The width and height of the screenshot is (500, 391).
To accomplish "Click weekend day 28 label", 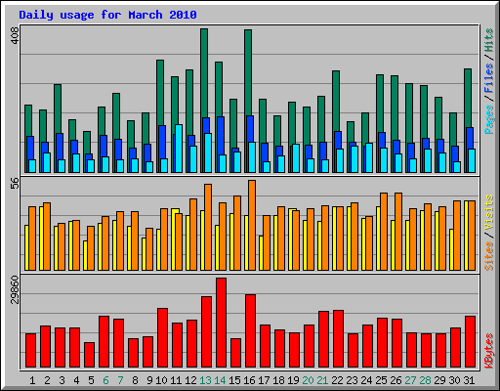I will 425,380.
